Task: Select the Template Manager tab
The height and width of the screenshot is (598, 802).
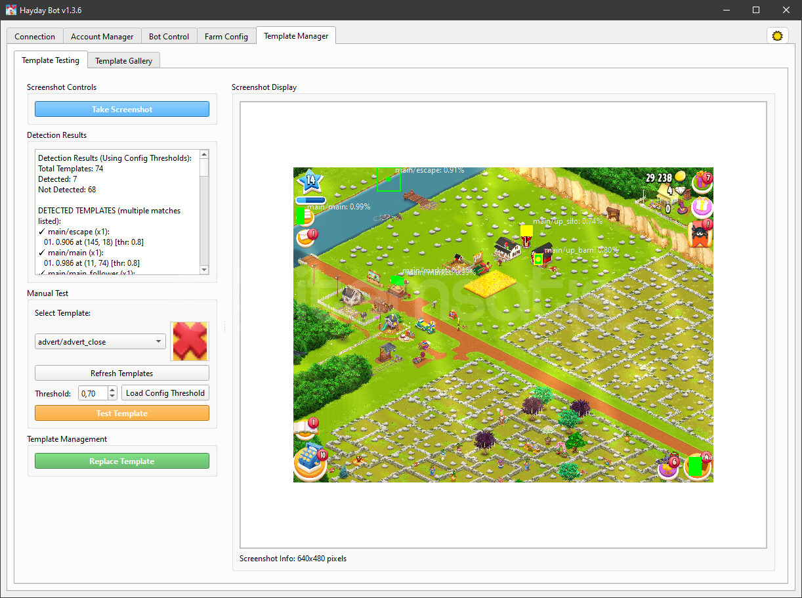Action: (x=296, y=36)
